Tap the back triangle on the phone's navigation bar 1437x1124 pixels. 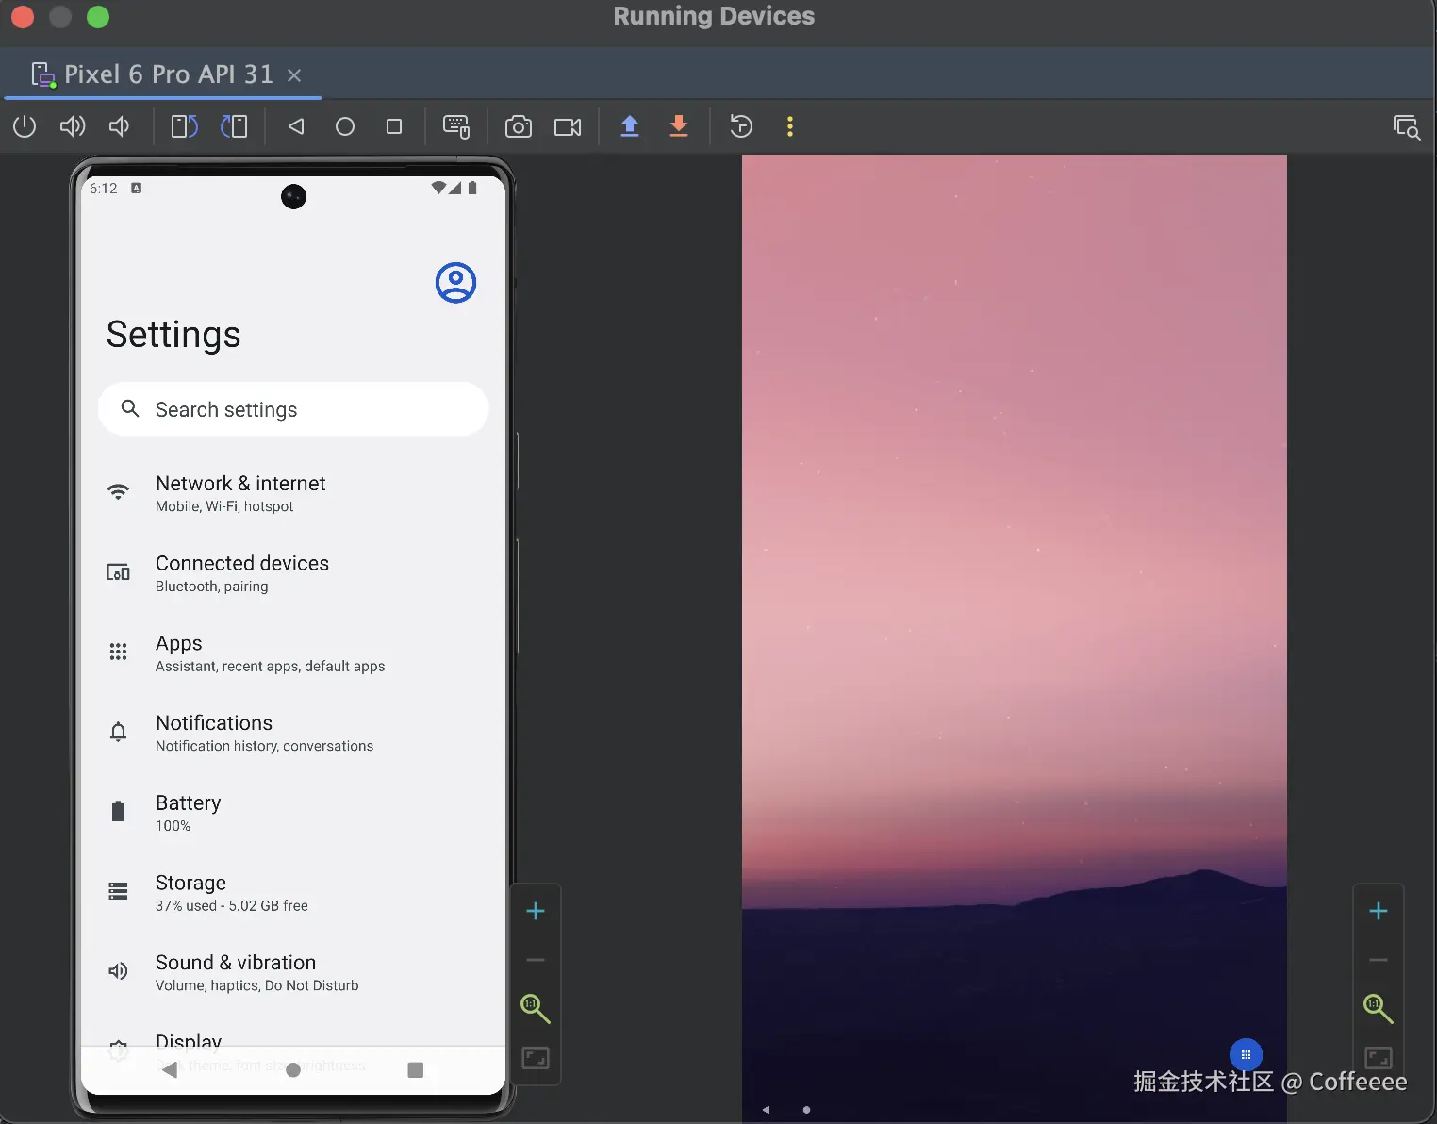tap(170, 1070)
